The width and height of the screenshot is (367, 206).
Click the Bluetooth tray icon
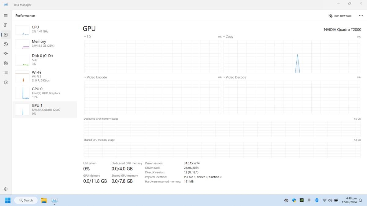(317, 200)
